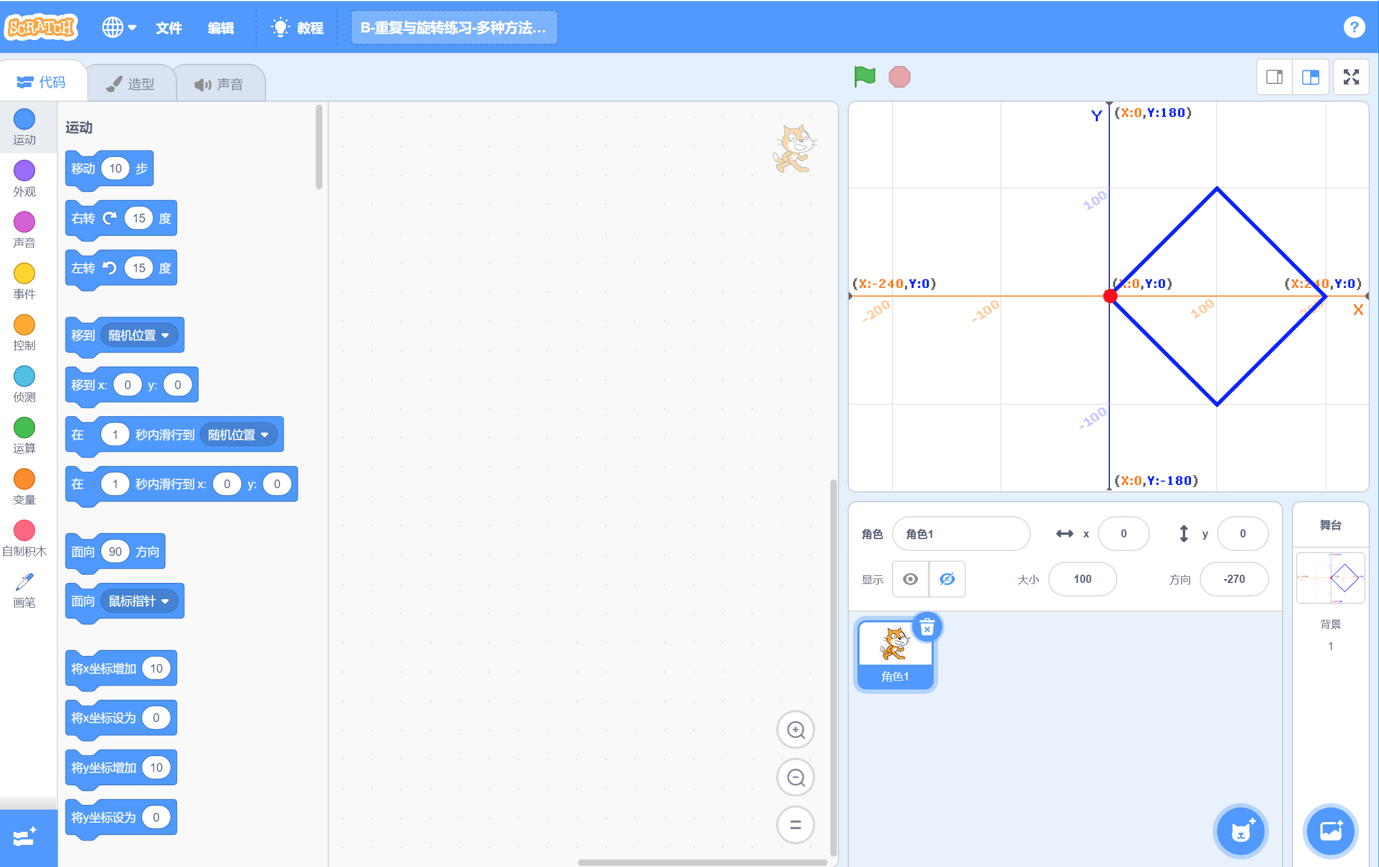The image size is (1379, 867).
Task: Open the language globe menu
Action: click(119, 27)
